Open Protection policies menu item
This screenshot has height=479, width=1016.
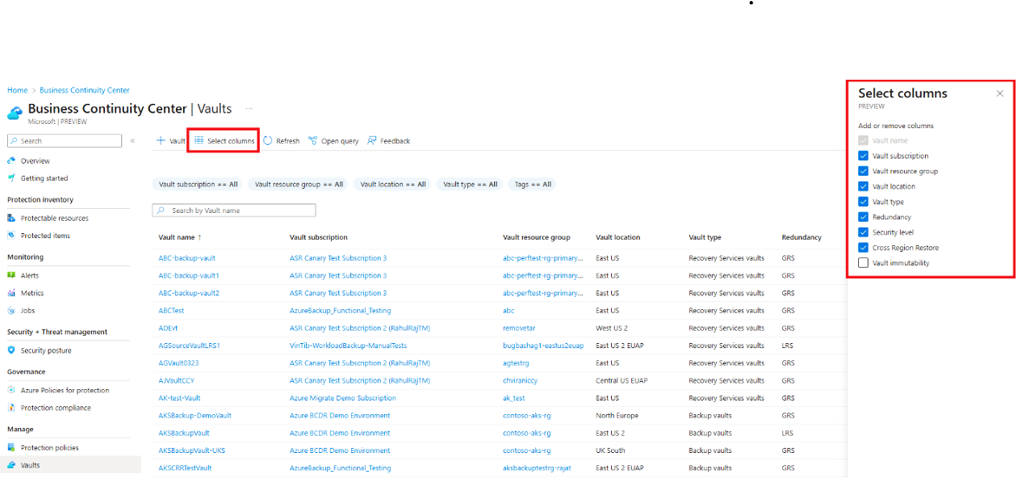pos(50,447)
